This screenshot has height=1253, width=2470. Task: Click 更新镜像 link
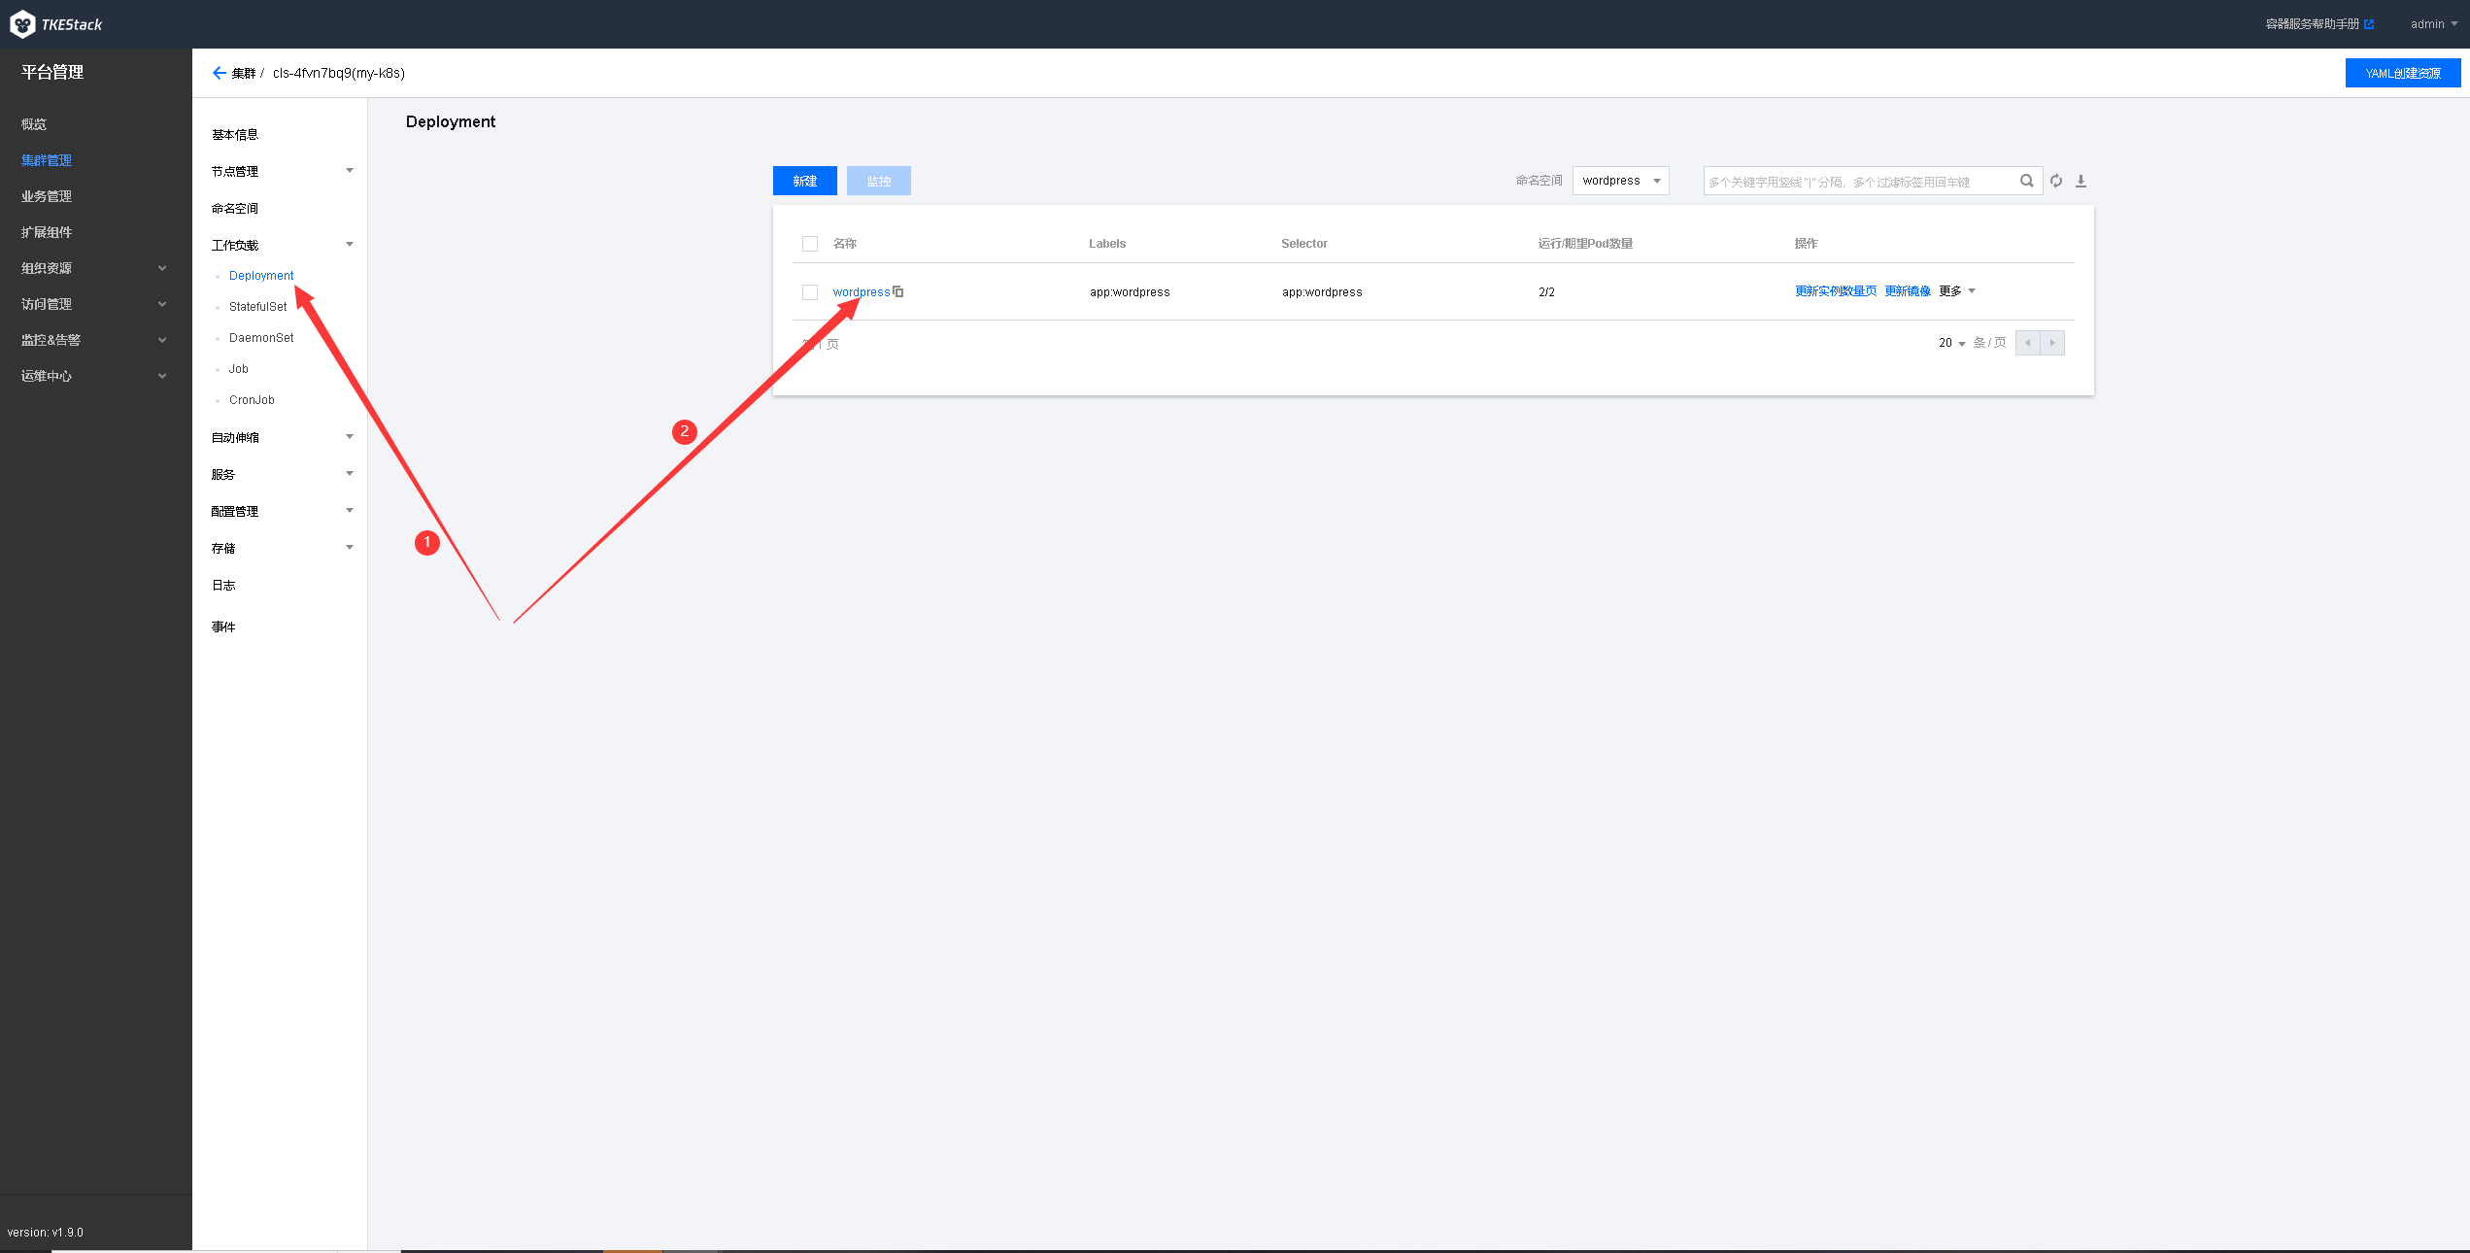[x=1908, y=291]
